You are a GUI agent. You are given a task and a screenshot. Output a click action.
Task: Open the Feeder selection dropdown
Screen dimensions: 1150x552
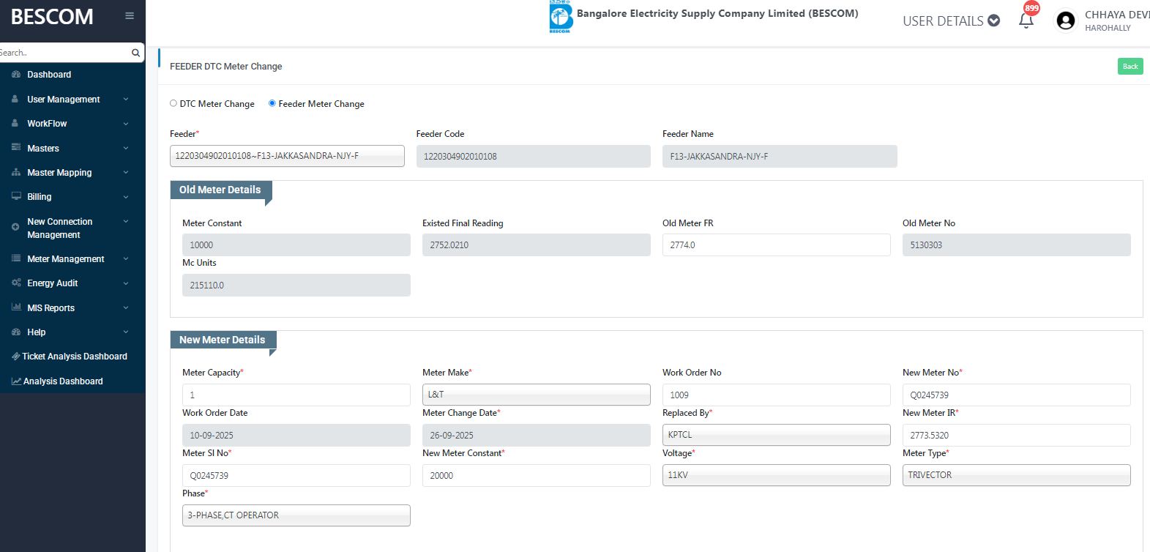287,156
